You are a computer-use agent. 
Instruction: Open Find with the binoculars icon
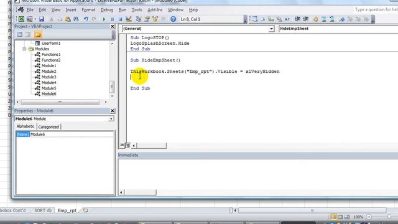(76, 19)
